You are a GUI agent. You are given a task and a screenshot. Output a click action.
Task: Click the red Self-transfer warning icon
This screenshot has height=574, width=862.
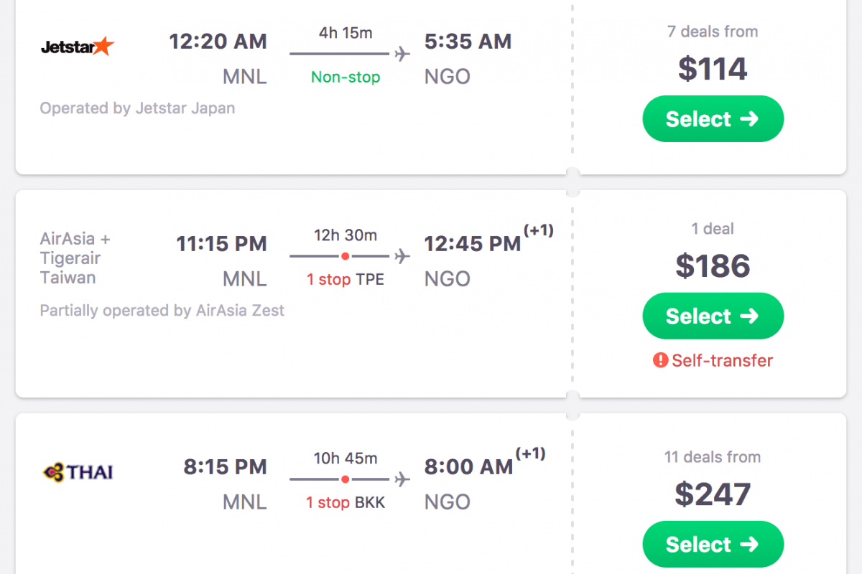click(660, 360)
